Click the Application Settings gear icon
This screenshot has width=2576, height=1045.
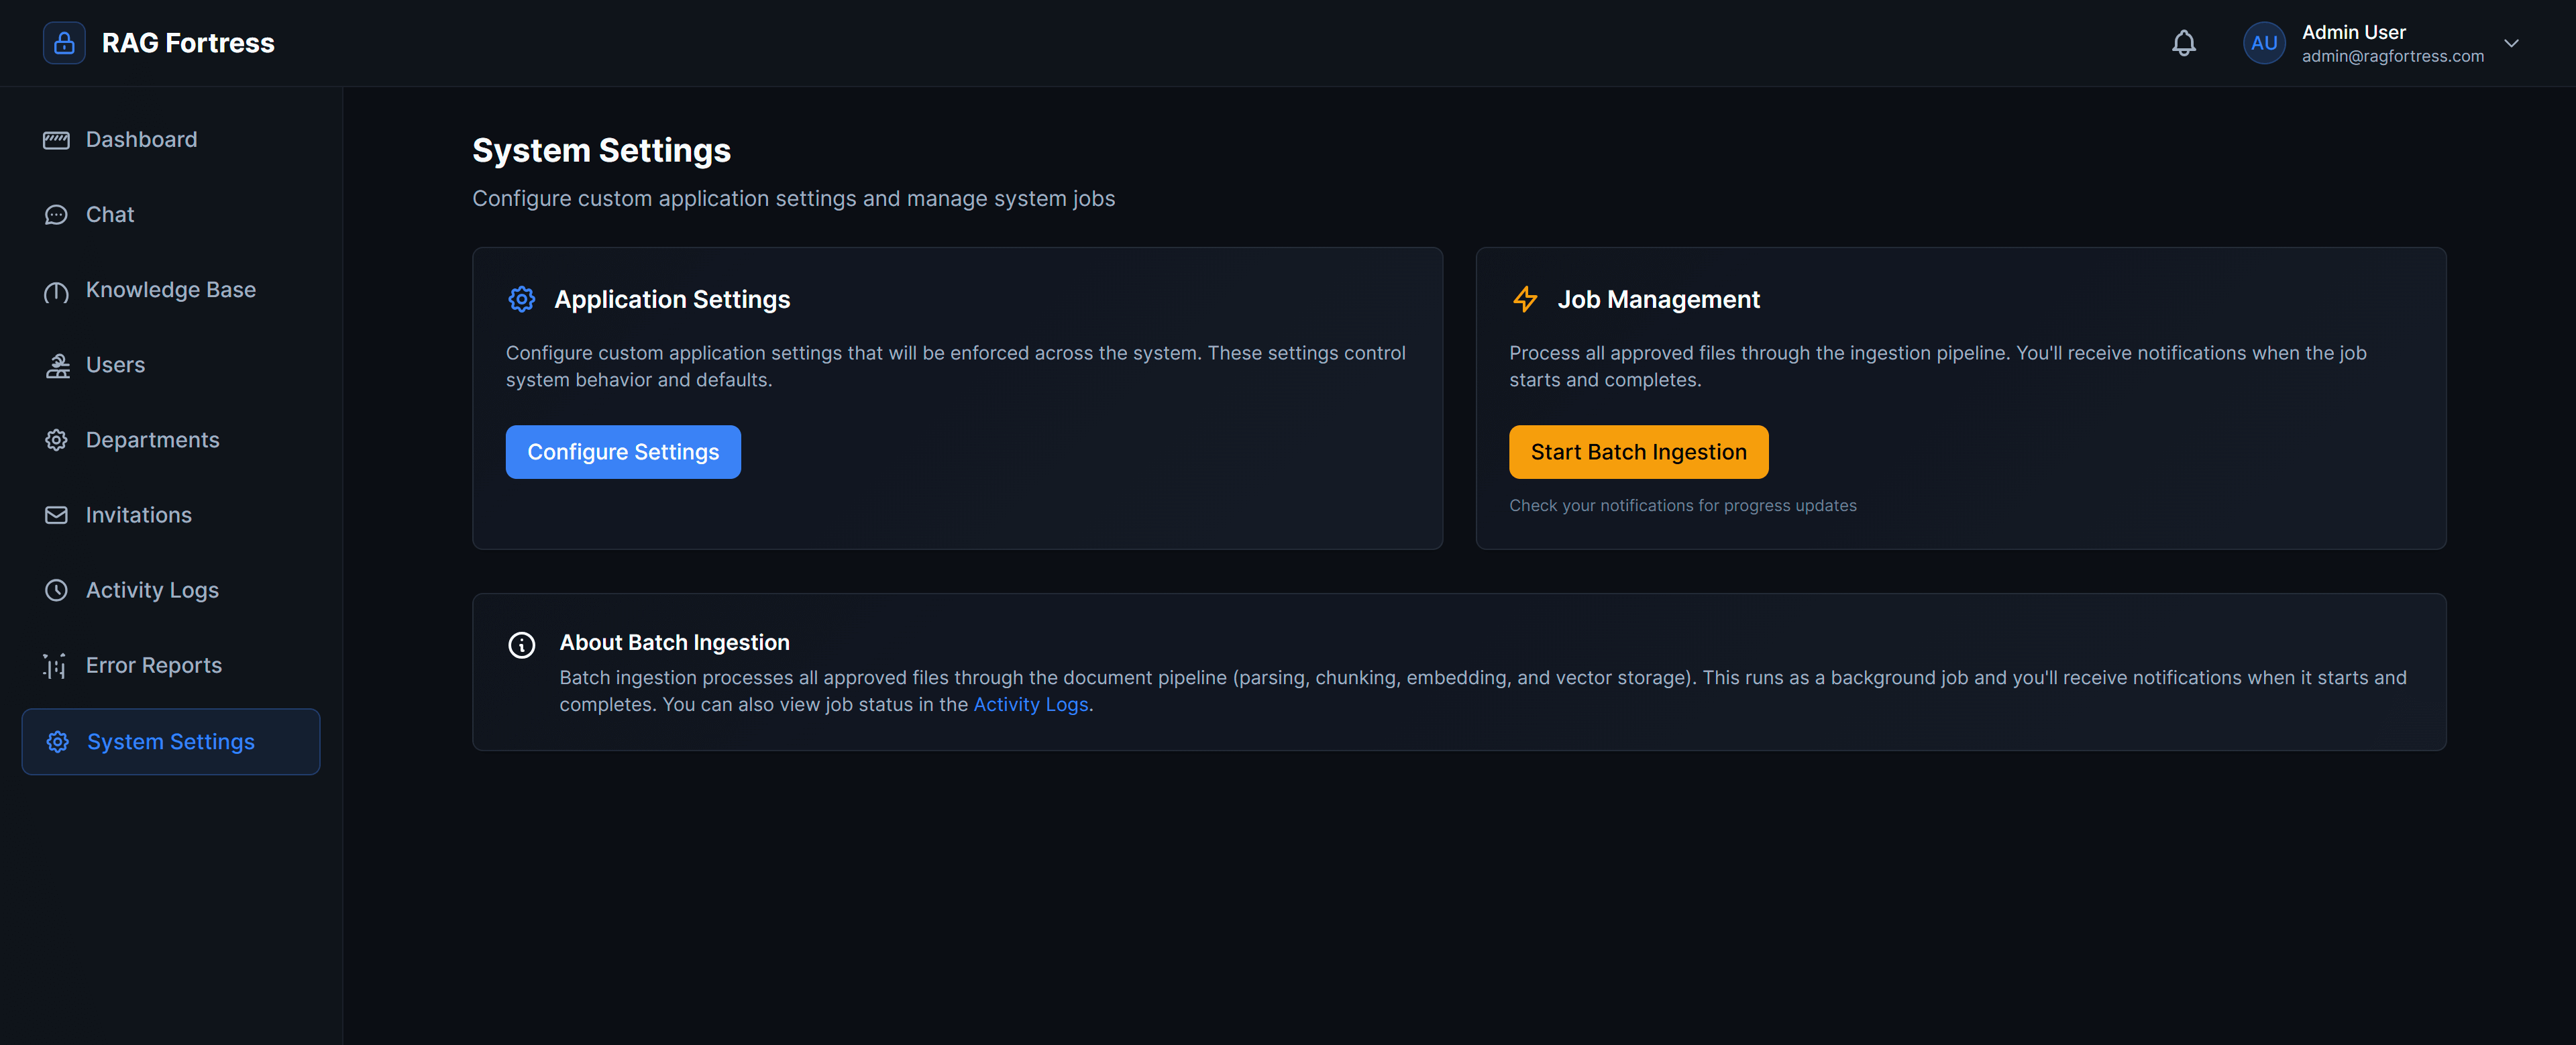click(521, 298)
